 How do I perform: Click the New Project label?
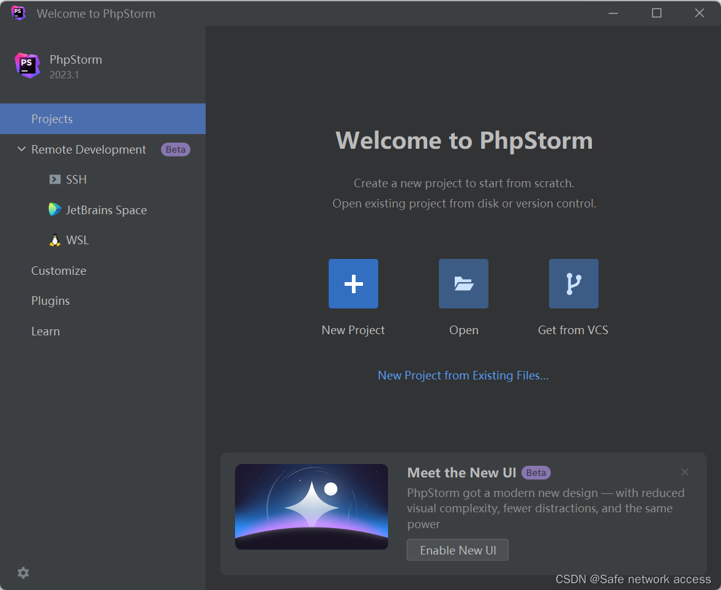click(353, 330)
